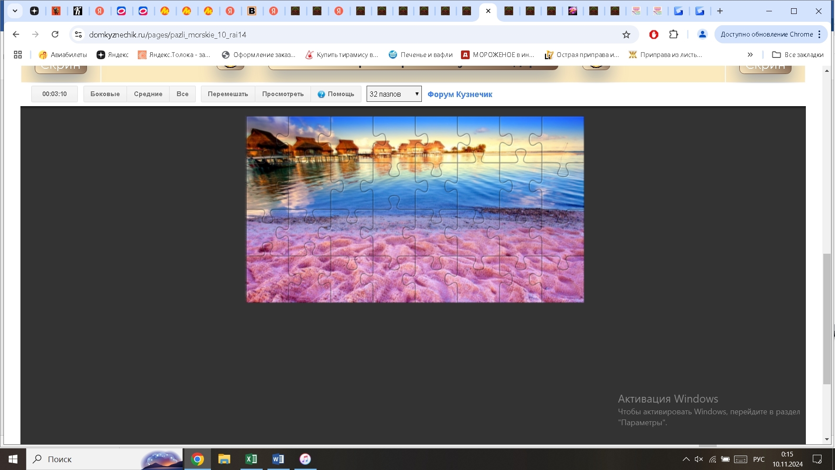
Task: Open the 'Острая приправа' bookmark
Action: (581, 55)
